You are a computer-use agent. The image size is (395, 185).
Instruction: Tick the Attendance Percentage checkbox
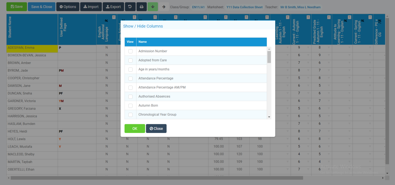[x=130, y=78]
